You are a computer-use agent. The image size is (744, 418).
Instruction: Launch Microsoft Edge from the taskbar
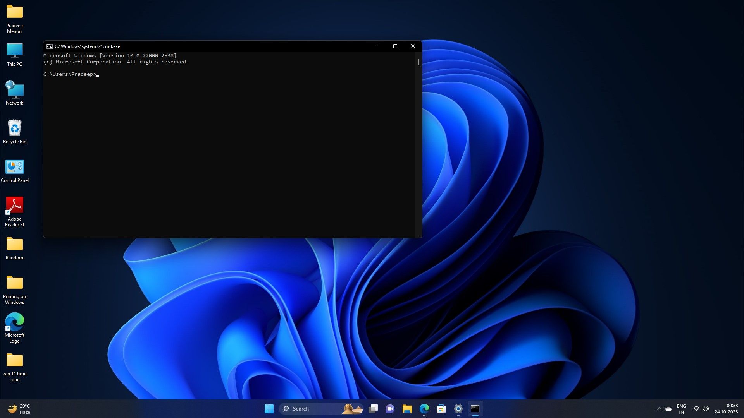click(x=424, y=409)
